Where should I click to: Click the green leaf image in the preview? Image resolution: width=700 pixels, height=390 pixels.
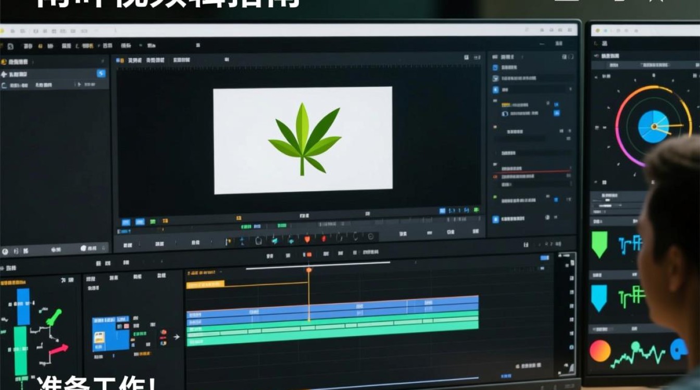click(304, 139)
